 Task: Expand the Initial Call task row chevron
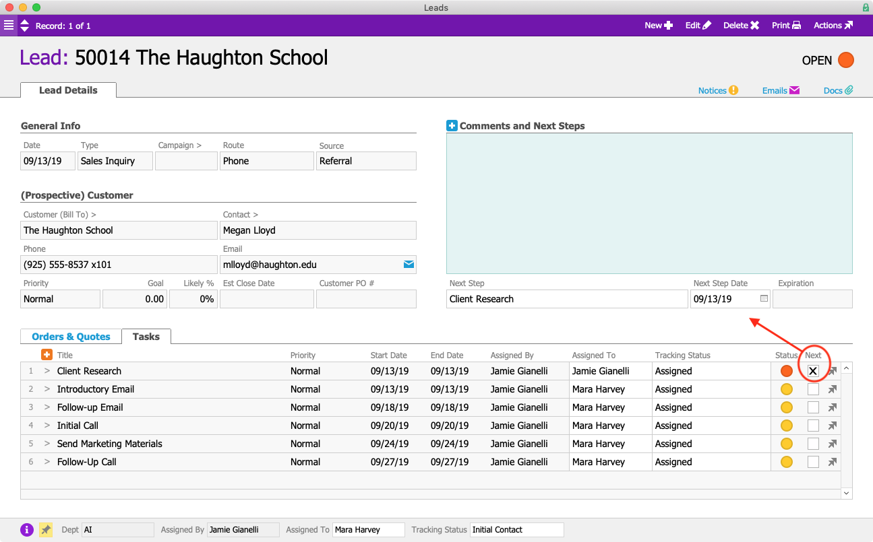[x=47, y=426]
